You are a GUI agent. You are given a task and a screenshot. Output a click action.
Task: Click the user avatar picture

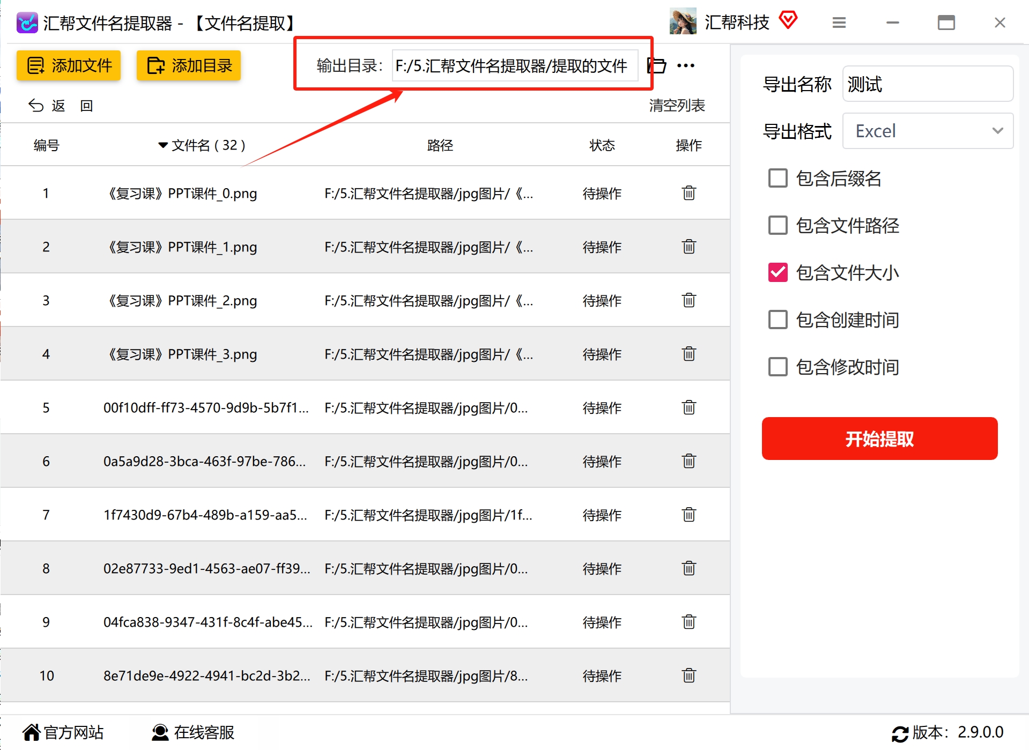coord(683,21)
